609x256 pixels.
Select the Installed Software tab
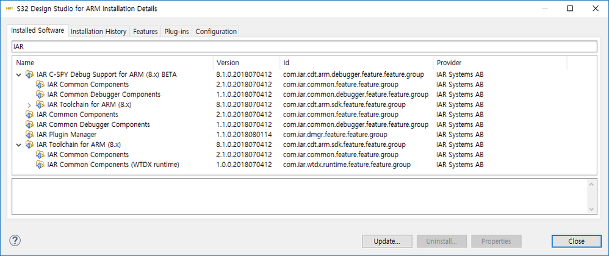pos(38,30)
